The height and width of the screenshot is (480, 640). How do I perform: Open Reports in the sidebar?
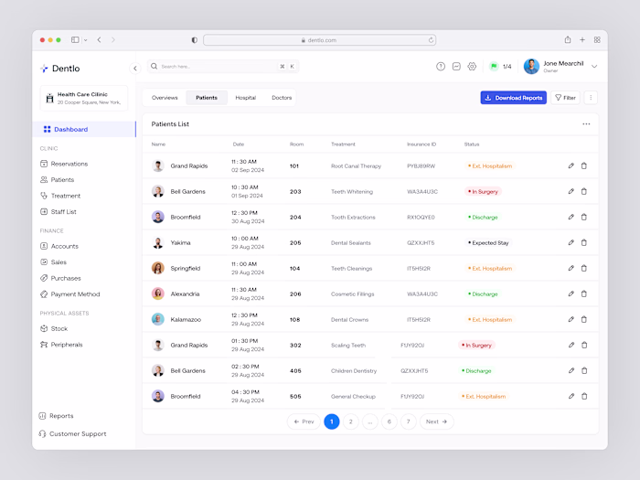57,416
